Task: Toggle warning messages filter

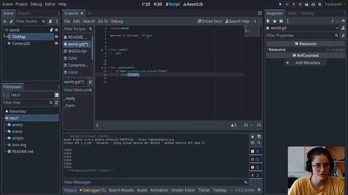Action: click(x=255, y=167)
